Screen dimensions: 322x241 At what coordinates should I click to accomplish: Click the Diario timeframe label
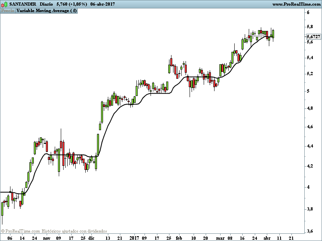46,4
